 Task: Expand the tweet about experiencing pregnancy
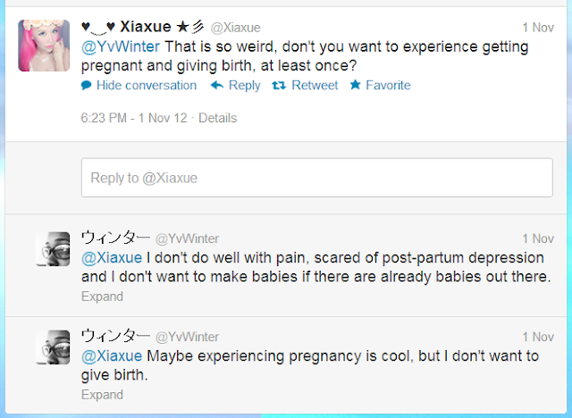[101, 394]
